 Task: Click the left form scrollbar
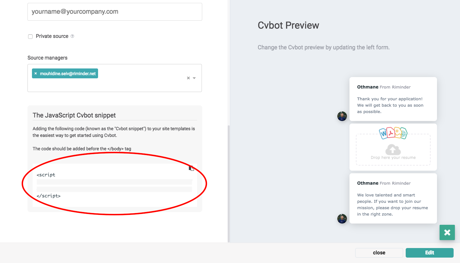(228, 183)
